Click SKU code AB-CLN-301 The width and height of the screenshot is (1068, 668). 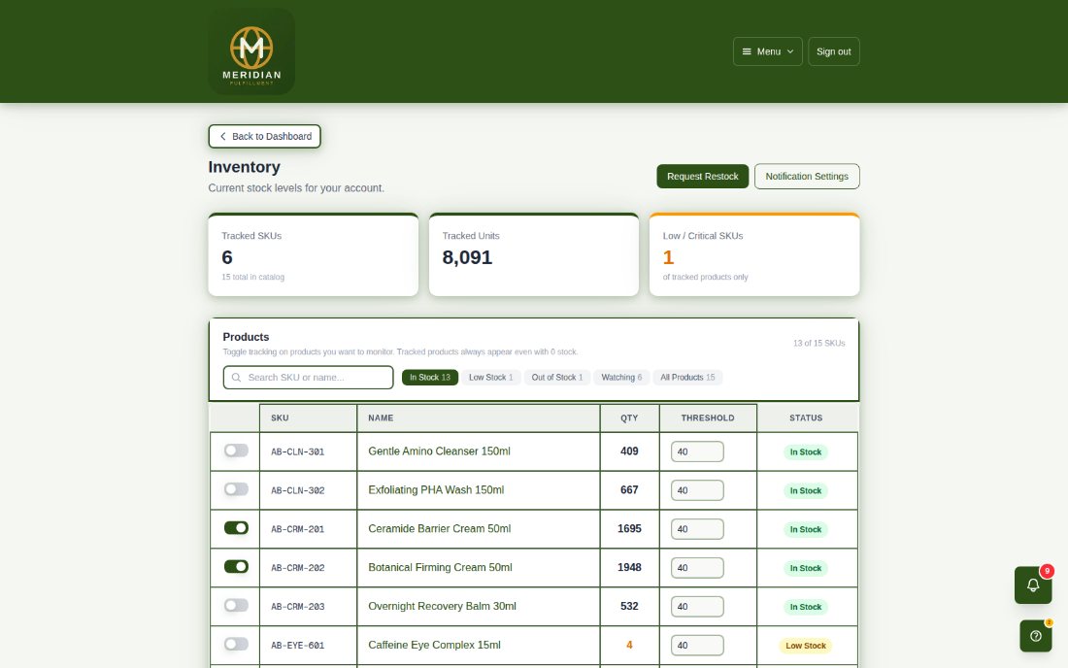pos(298,451)
